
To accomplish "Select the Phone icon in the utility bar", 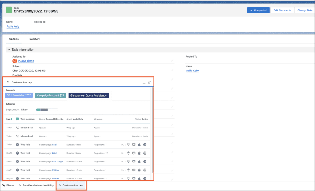I will point(8,185).
